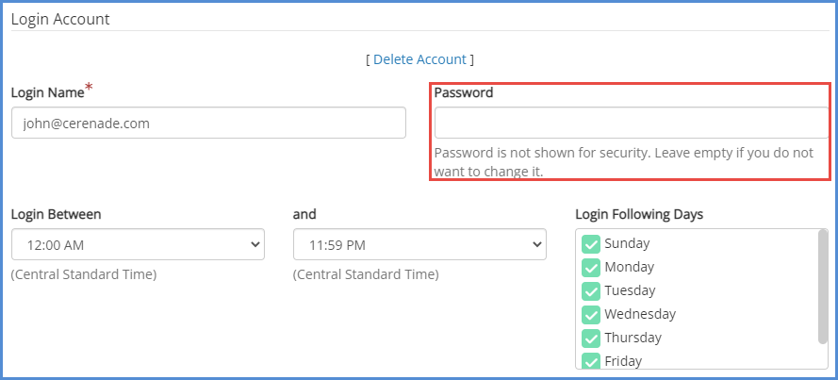Toggle the Thursday checkbox off

(x=591, y=338)
